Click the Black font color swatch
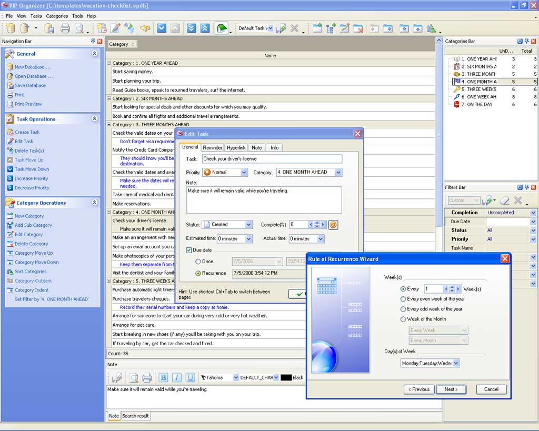The height and width of the screenshot is (431, 539). 286,378
